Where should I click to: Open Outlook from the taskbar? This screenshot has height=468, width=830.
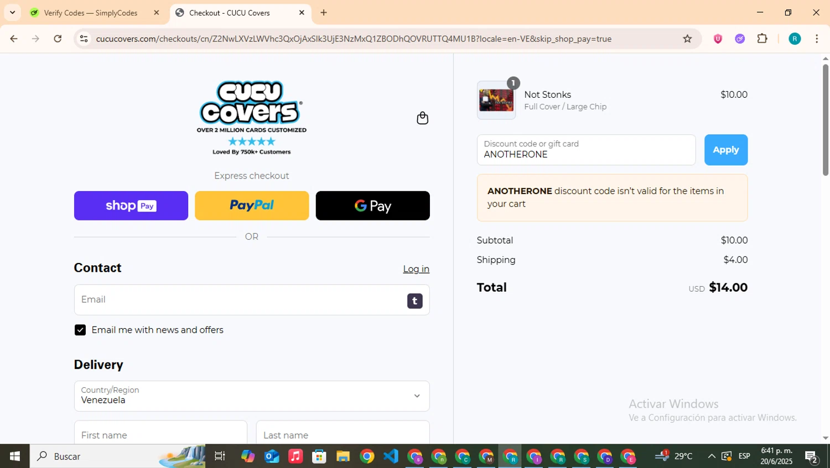(x=272, y=456)
